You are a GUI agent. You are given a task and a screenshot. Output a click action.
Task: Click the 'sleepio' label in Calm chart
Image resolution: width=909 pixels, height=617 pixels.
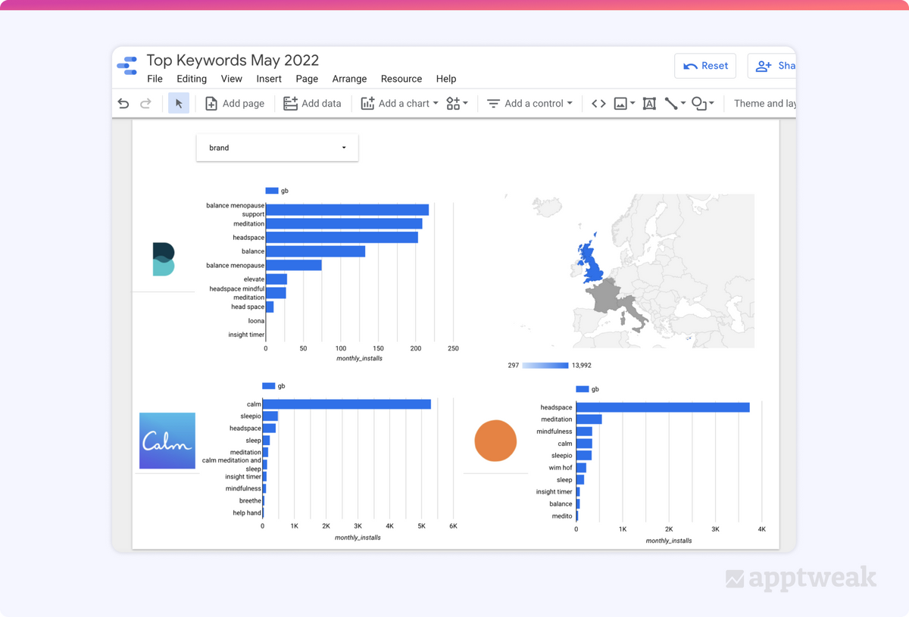[x=251, y=416]
